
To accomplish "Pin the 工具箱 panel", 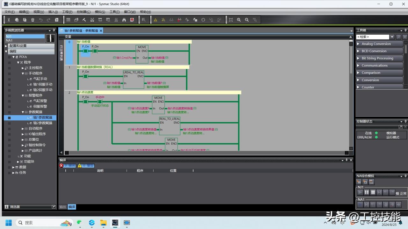I will pyautogui.click(x=405, y=30).
